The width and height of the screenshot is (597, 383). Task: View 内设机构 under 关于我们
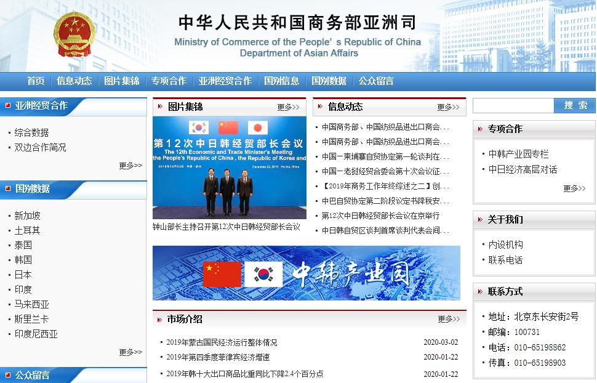click(505, 244)
